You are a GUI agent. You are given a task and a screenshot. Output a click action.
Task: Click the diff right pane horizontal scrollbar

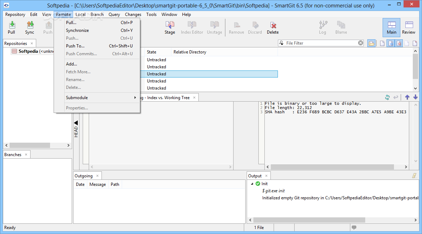[332, 167]
